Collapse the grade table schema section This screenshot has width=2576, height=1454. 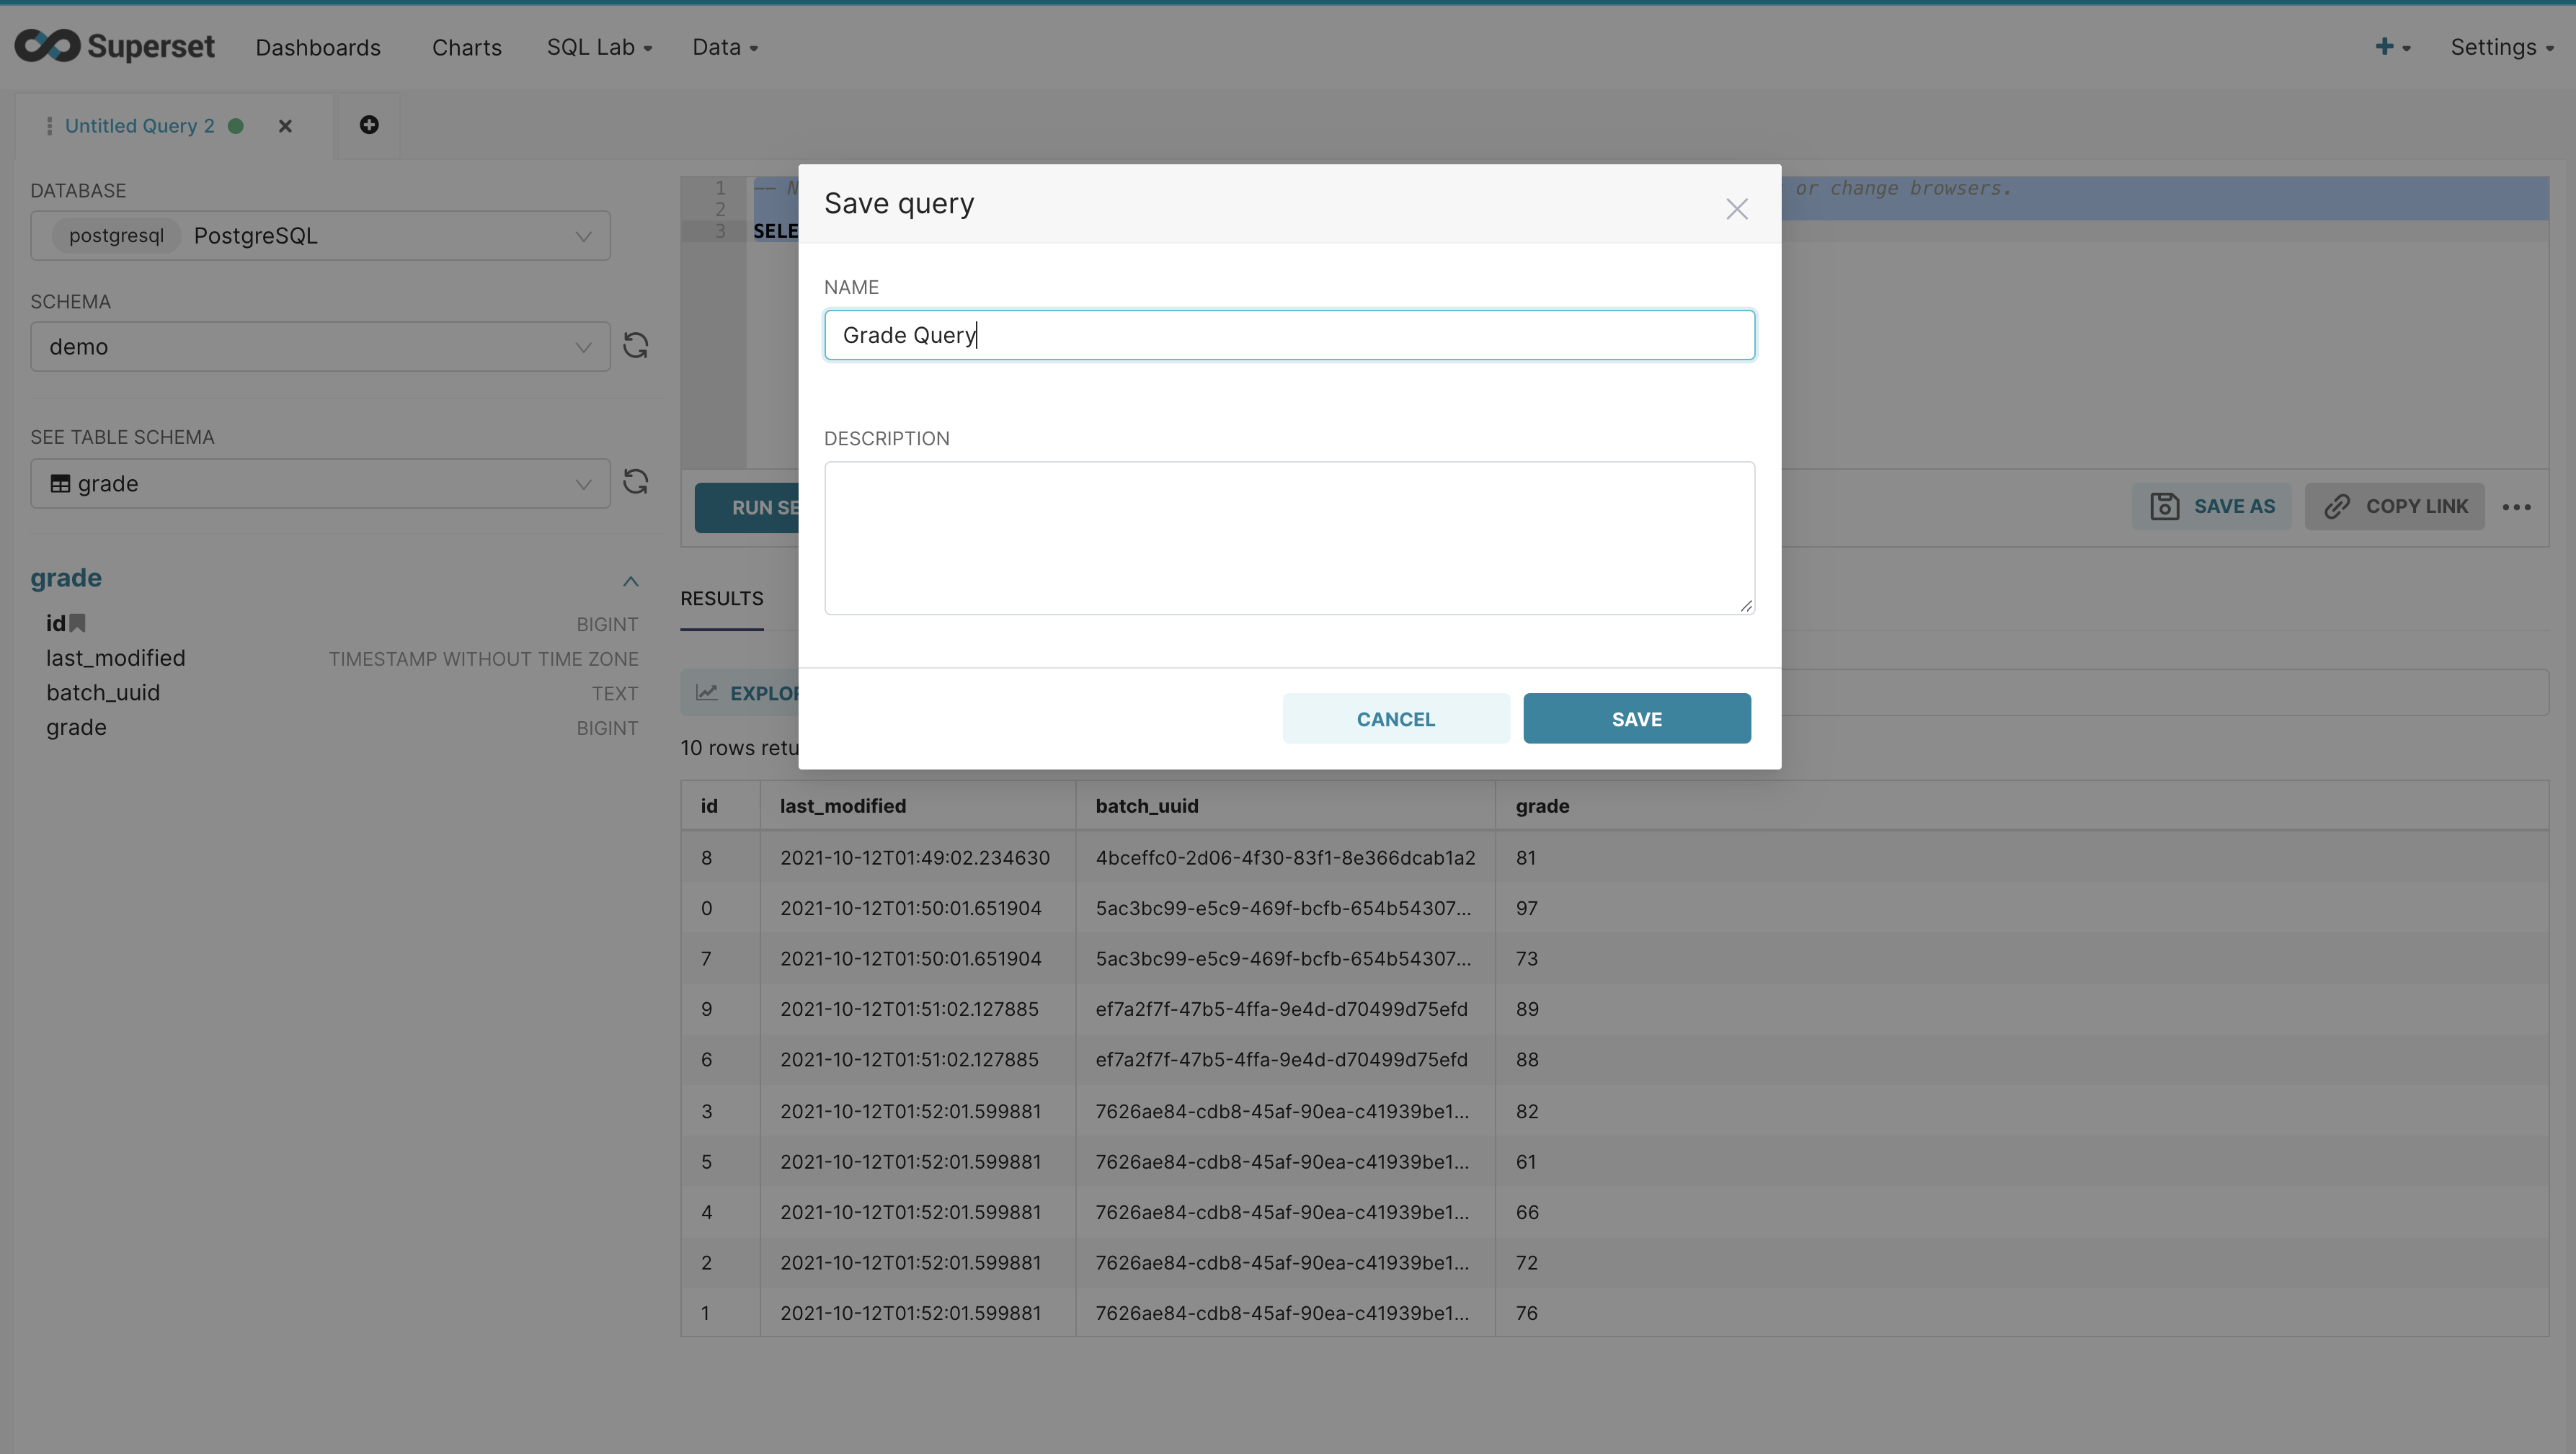coord(630,581)
